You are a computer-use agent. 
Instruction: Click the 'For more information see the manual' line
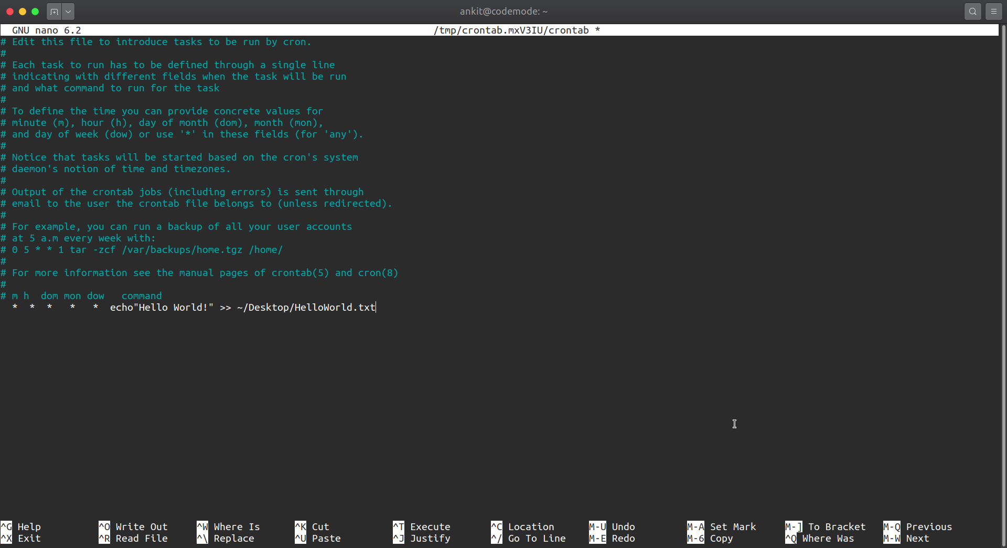(x=199, y=273)
